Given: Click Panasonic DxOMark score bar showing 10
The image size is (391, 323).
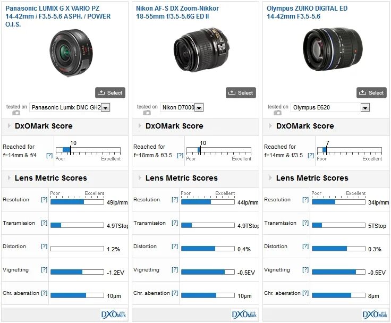Looking at the screenshot, I should tap(88, 150).
